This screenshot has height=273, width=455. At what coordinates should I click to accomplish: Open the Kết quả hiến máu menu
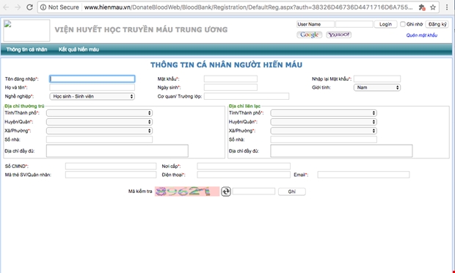pyautogui.click(x=79, y=50)
